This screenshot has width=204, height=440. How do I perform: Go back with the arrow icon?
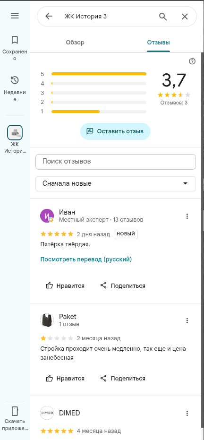(49, 16)
